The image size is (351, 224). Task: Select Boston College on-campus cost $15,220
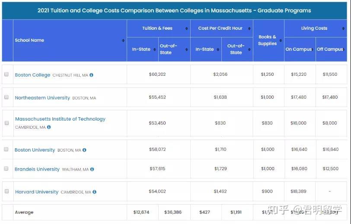point(299,74)
